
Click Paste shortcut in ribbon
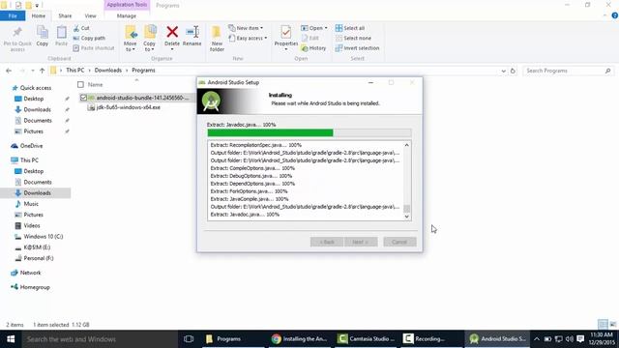pos(94,48)
